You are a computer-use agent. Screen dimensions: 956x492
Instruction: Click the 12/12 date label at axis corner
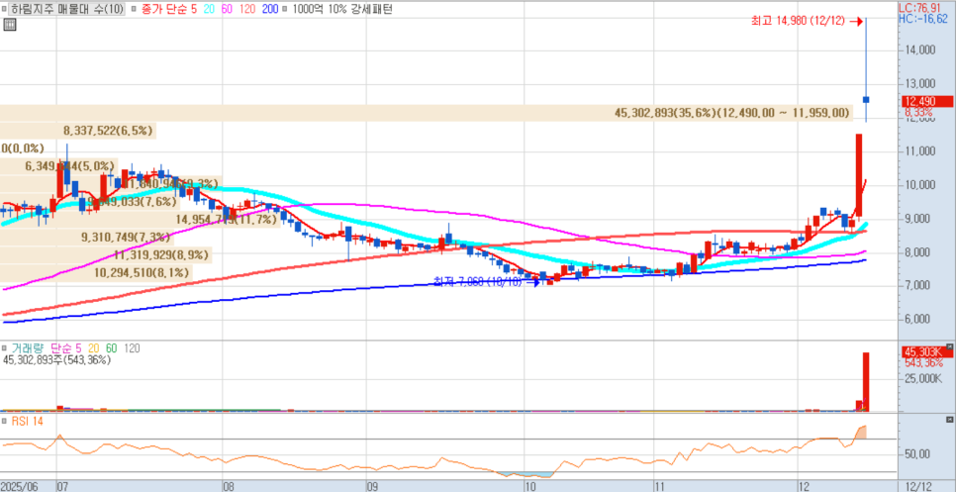[x=917, y=486]
